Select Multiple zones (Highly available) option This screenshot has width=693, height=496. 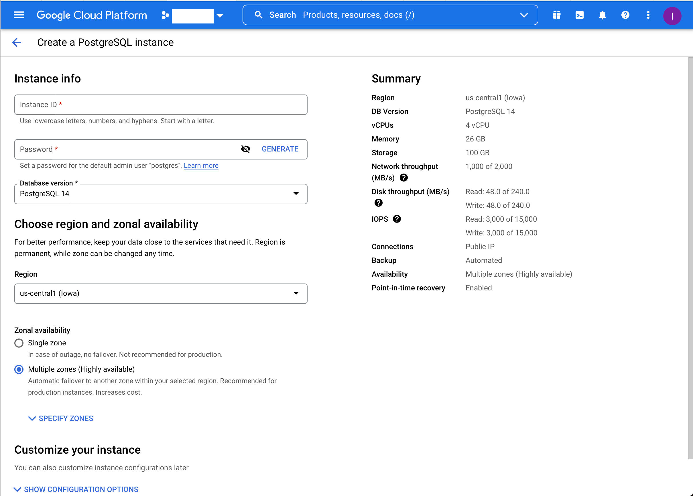click(x=19, y=369)
